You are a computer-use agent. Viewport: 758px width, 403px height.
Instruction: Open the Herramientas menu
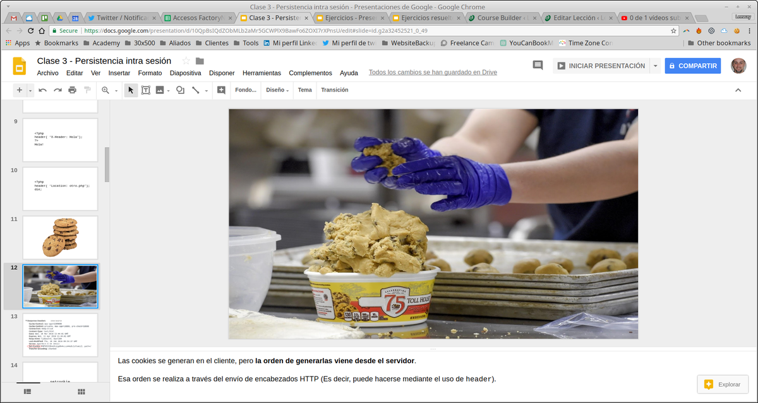point(262,73)
